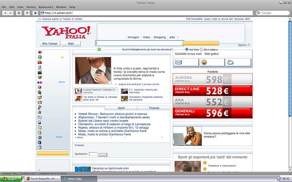
Task: Click the tray arrow beside the clock
Action: 279,179
